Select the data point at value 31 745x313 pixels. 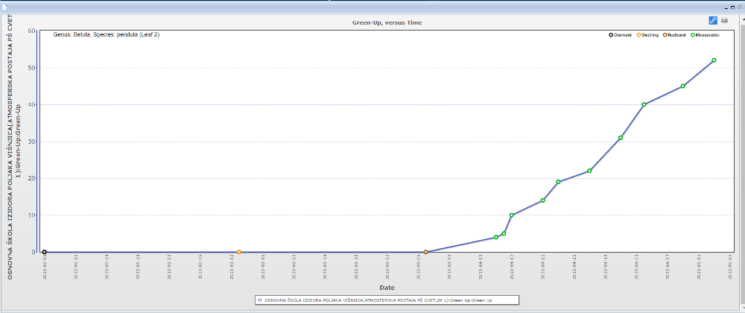click(621, 138)
